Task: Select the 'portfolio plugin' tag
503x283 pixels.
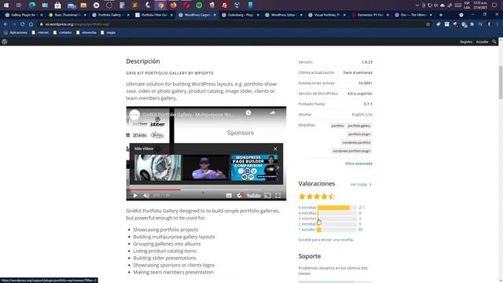Action: (359, 134)
